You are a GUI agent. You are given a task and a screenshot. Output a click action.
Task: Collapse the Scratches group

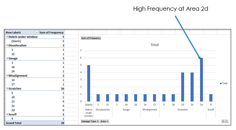(x=7, y=89)
